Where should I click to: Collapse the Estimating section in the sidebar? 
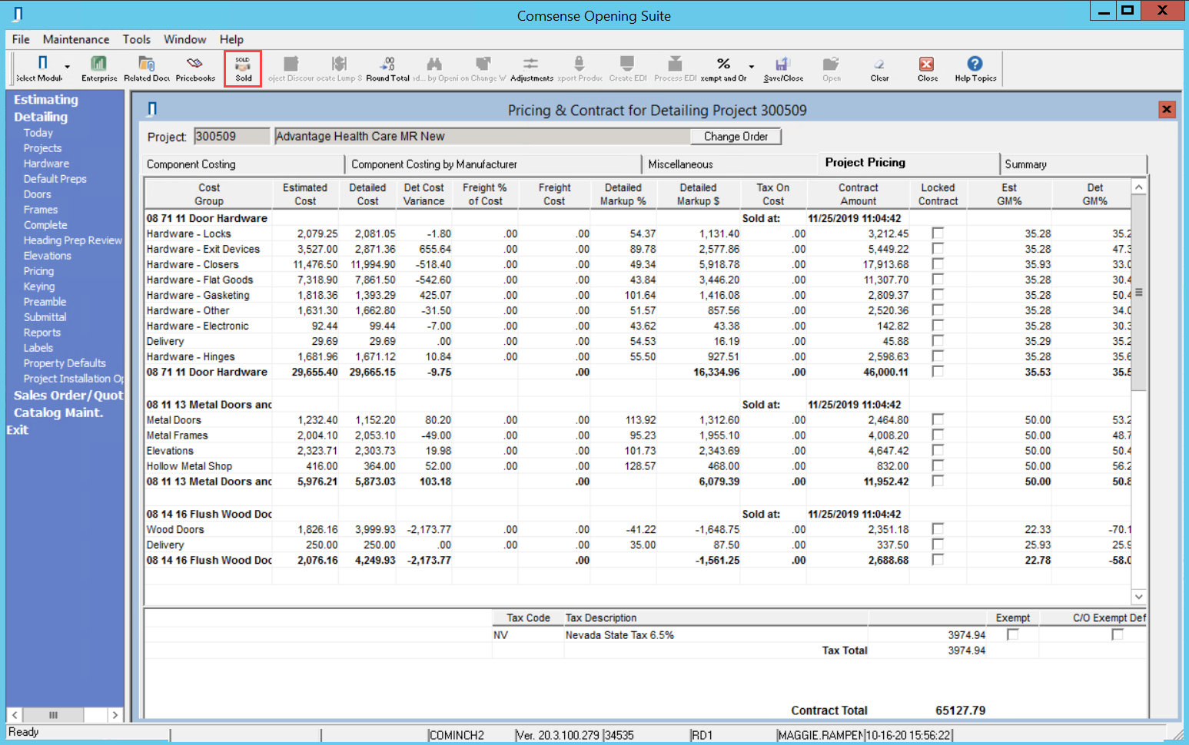[46, 99]
